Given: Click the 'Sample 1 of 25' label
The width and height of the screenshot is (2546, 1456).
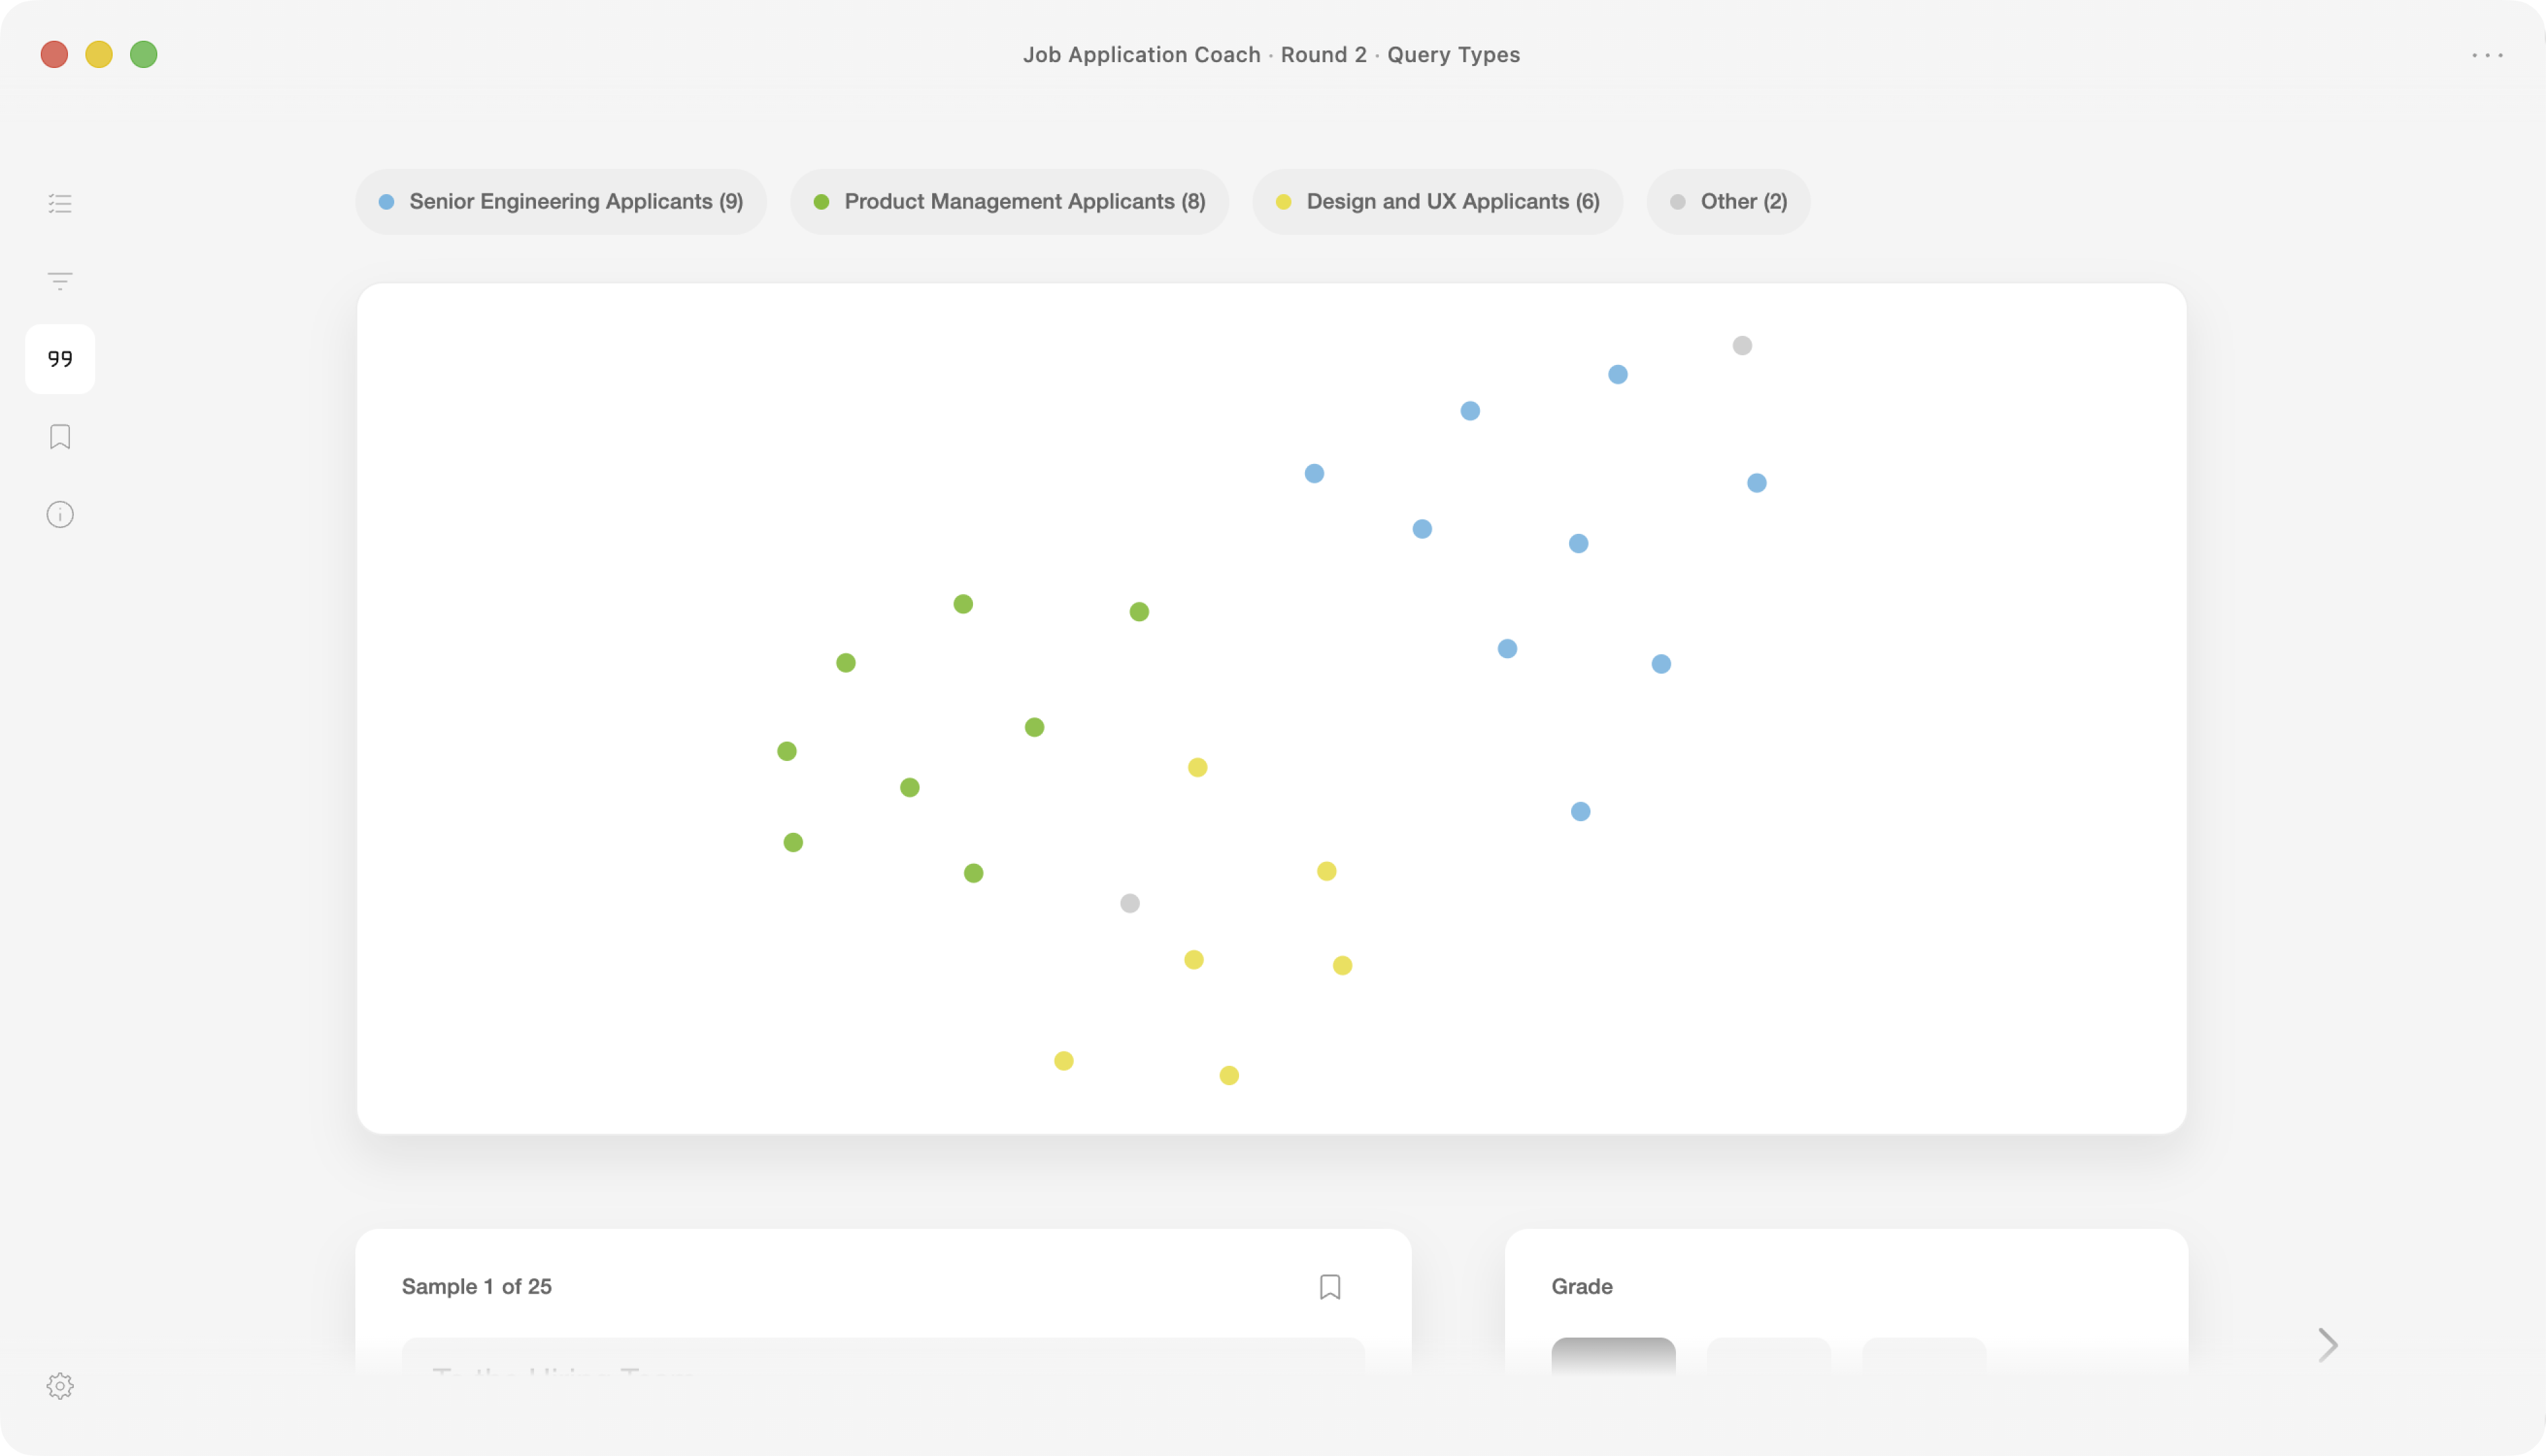Looking at the screenshot, I should pyautogui.click(x=476, y=1287).
